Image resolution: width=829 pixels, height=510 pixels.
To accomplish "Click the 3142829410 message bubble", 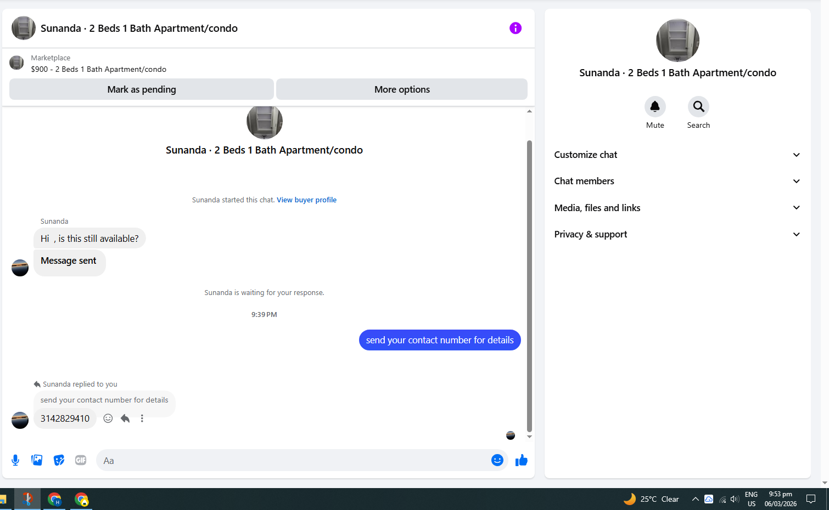I will 65,418.
